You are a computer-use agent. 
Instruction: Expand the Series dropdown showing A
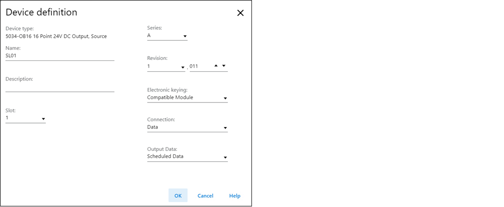click(x=167, y=36)
